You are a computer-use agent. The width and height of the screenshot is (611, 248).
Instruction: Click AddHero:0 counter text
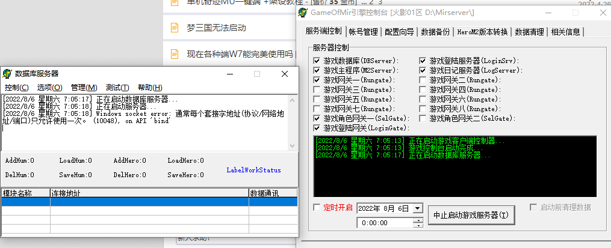click(x=130, y=160)
